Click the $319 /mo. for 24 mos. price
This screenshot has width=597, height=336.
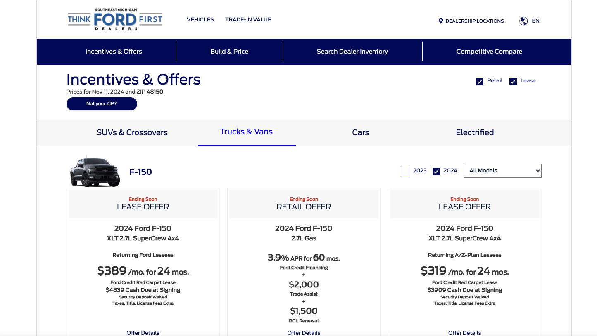tap(465, 271)
